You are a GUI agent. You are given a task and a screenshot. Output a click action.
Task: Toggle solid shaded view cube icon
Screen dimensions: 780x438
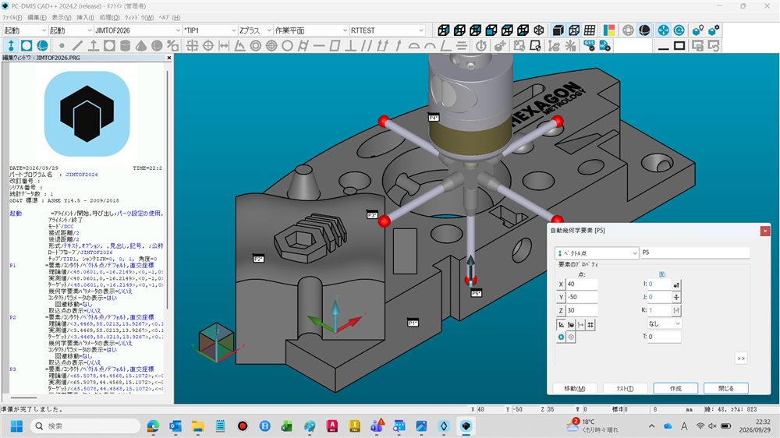coord(558,30)
